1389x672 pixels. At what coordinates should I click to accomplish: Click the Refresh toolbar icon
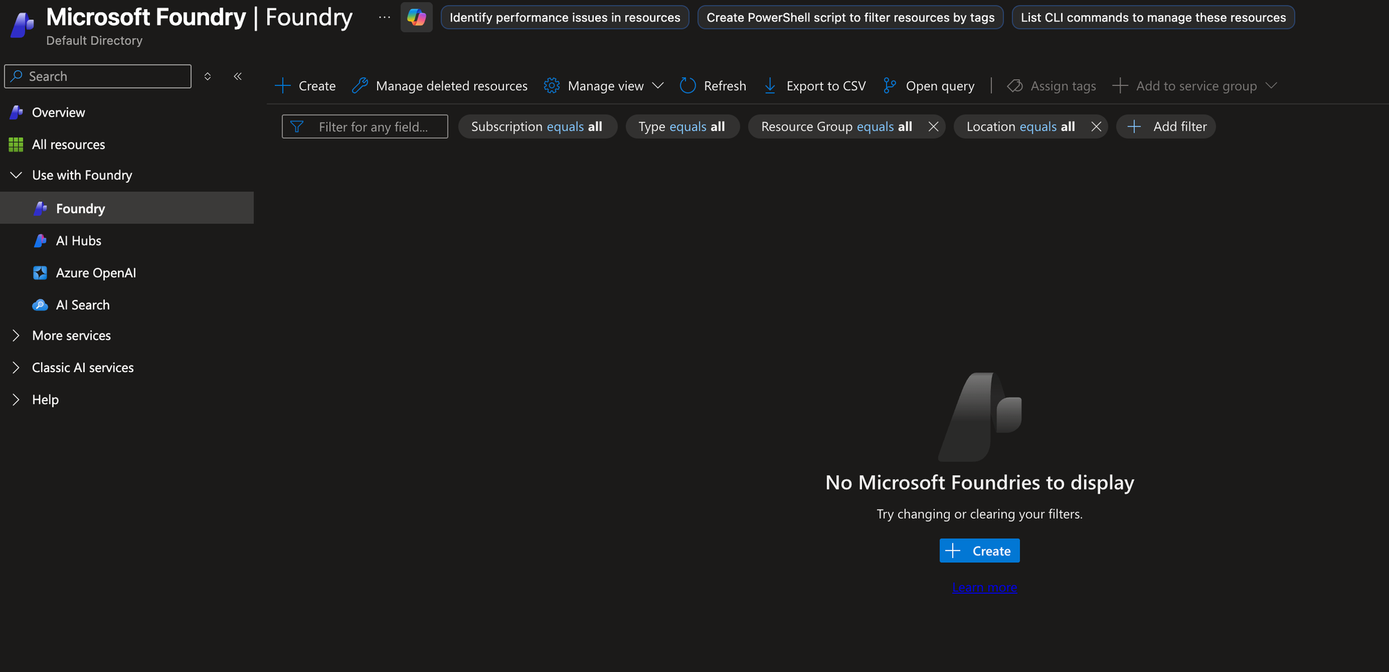pyautogui.click(x=688, y=85)
